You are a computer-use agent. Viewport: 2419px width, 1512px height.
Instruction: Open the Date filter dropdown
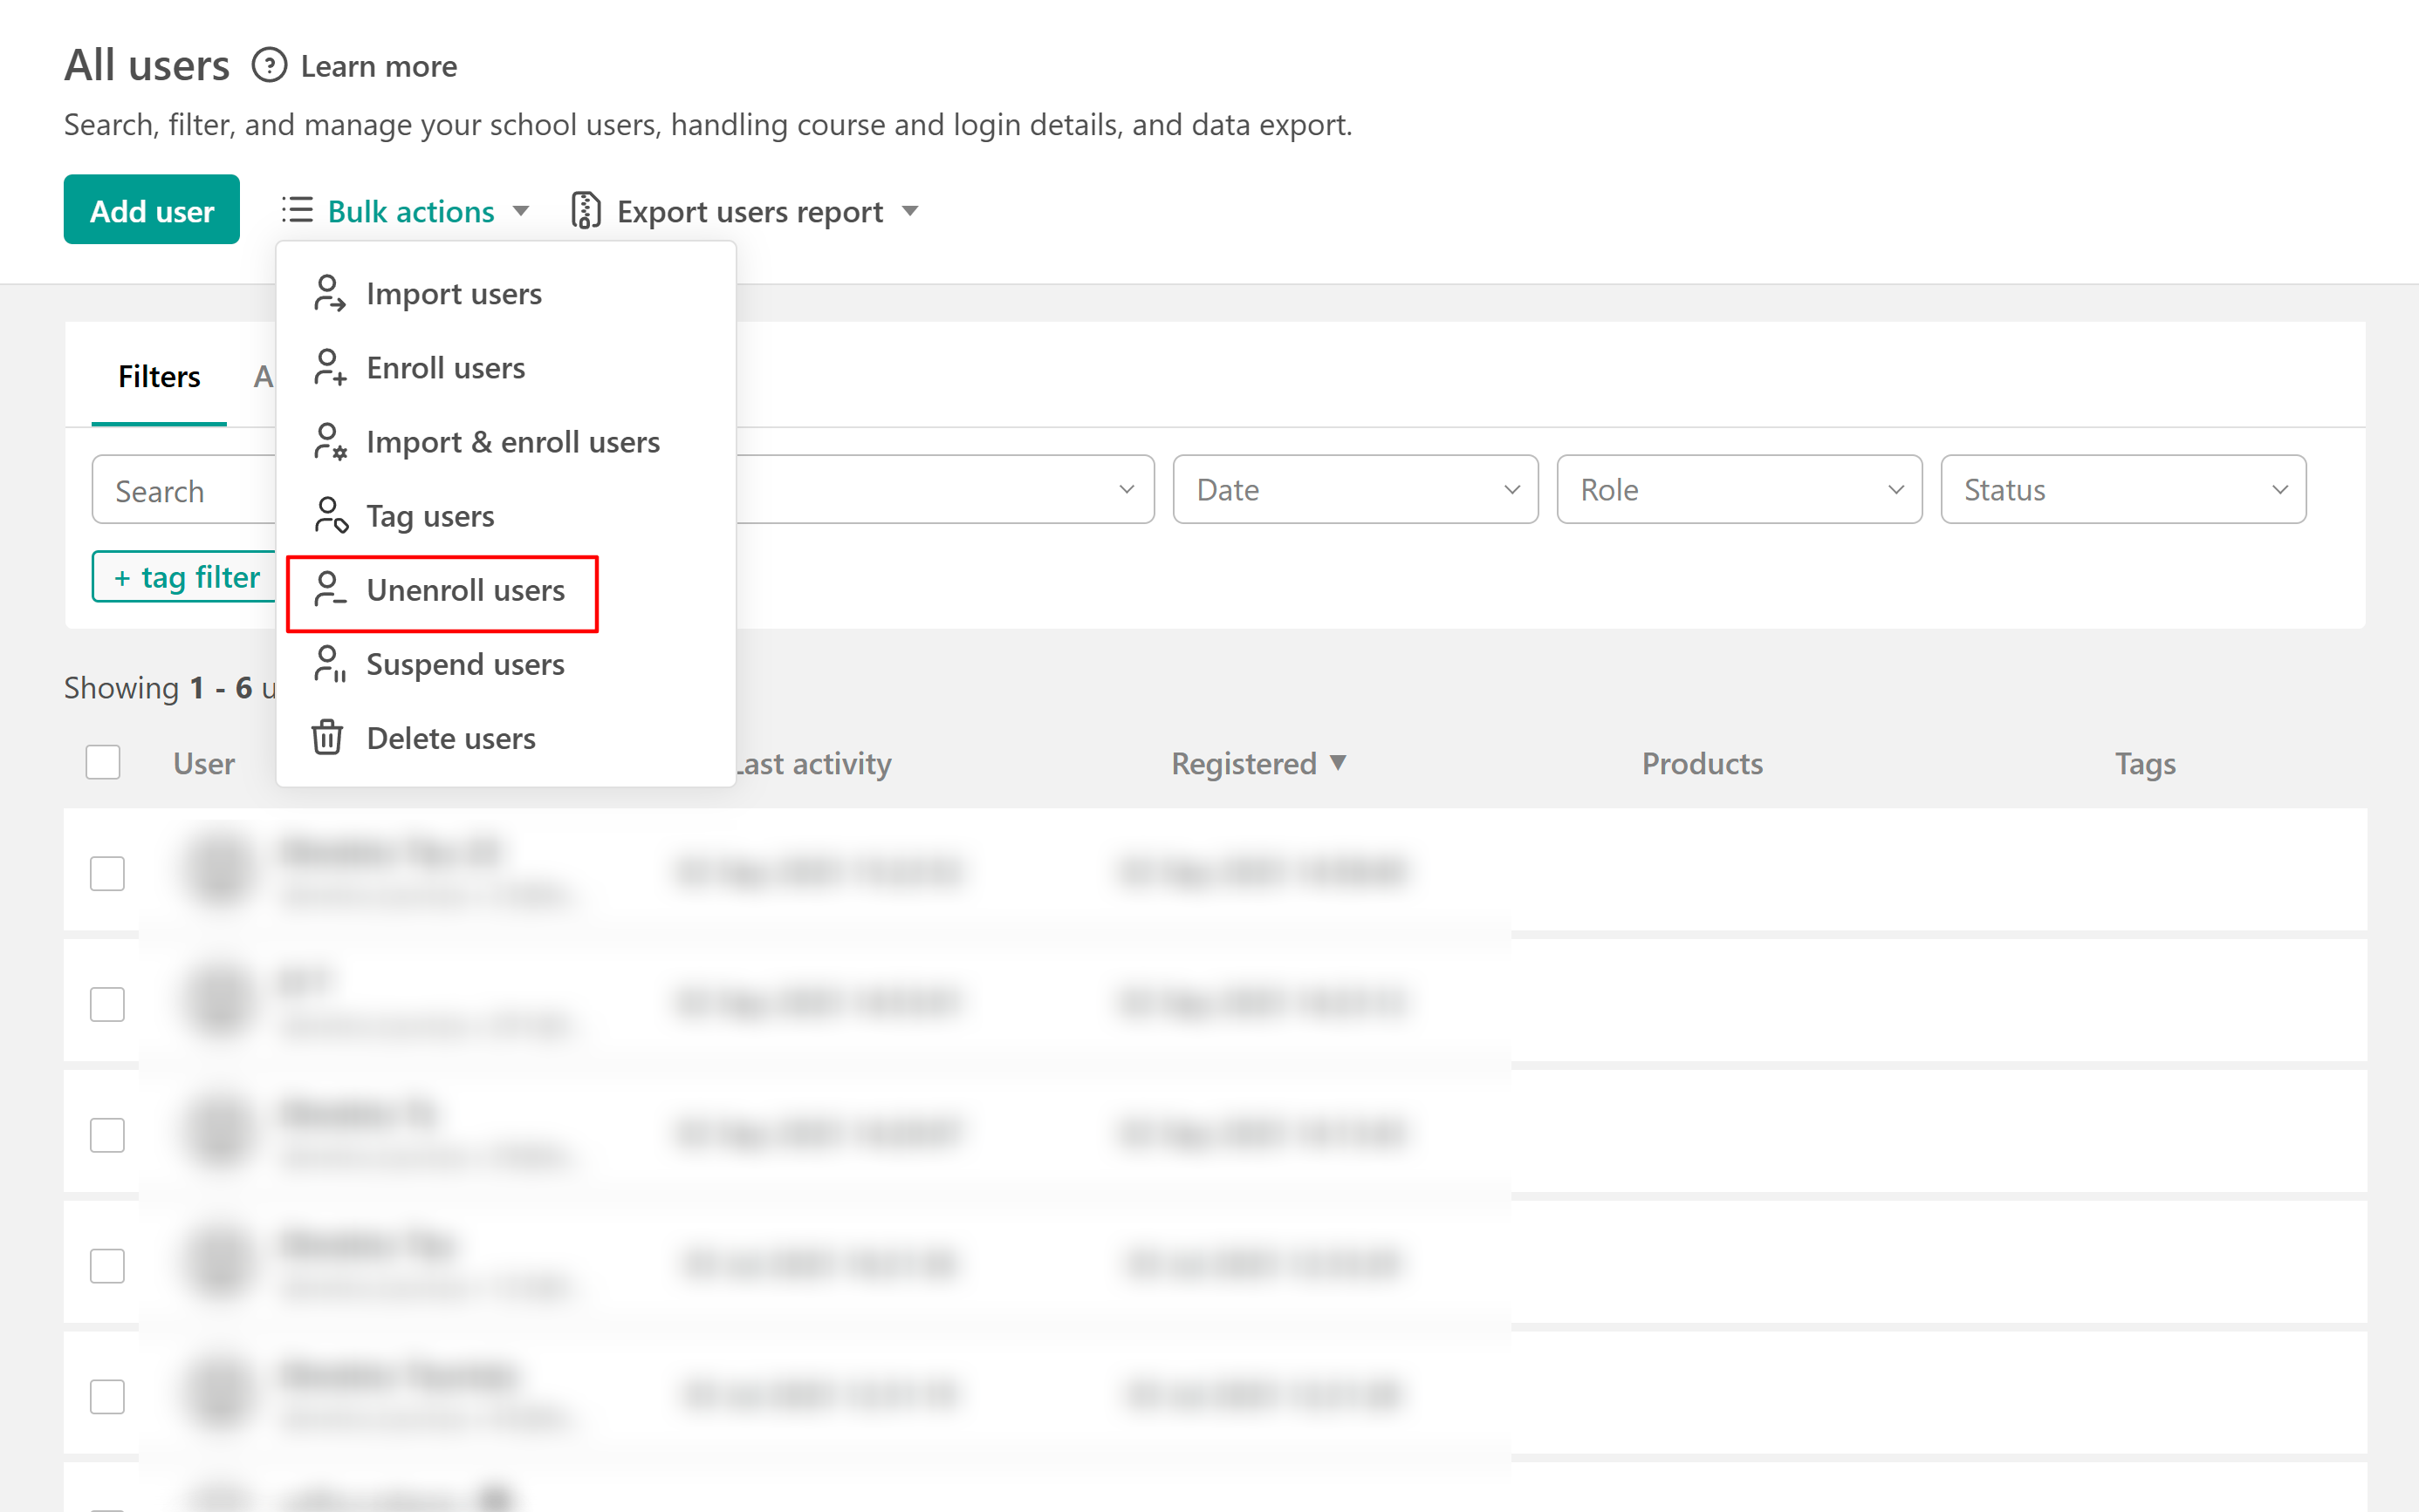pos(1354,490)
